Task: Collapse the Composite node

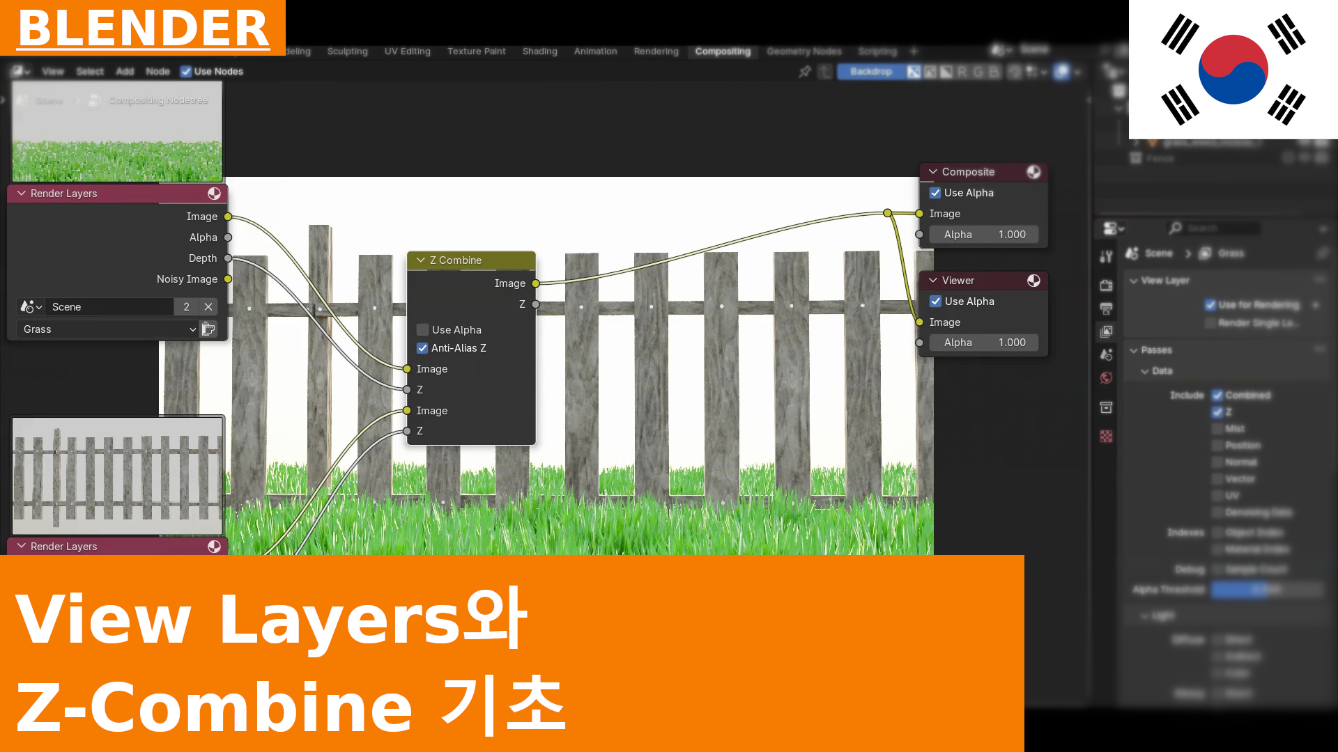Action: [932, 172]
